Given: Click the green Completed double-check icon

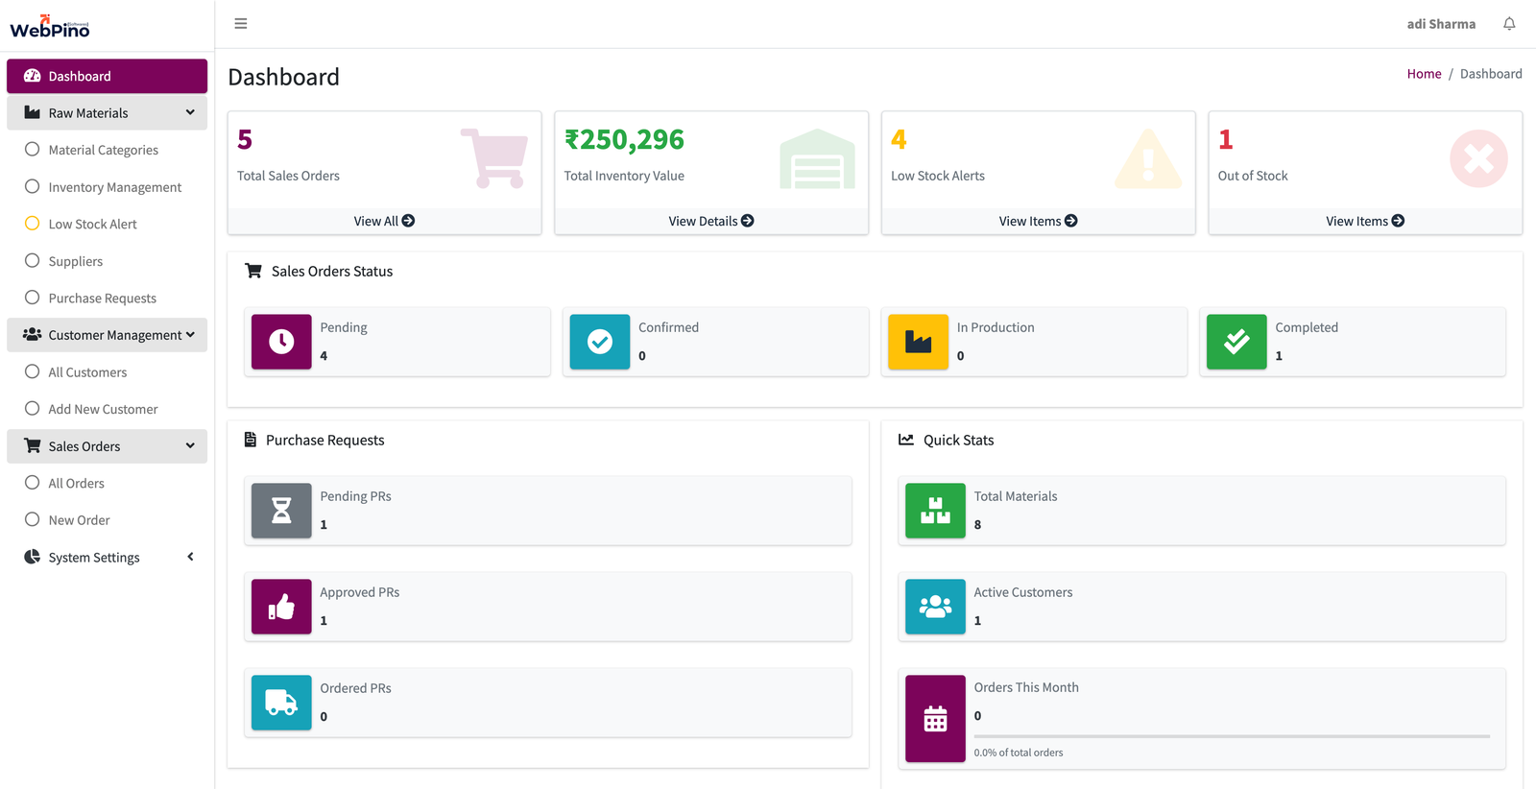Looking at the screenshot, I should (1236, 342).
